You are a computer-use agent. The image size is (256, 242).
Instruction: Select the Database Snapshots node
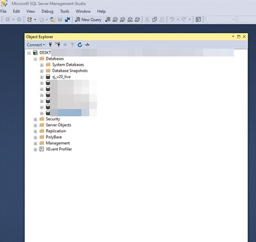click(70, 71)
